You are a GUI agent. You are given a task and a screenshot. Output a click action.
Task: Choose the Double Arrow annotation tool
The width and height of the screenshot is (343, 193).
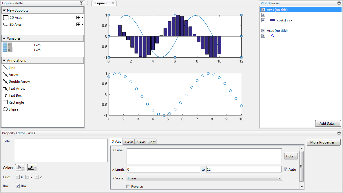click(17, 82)
